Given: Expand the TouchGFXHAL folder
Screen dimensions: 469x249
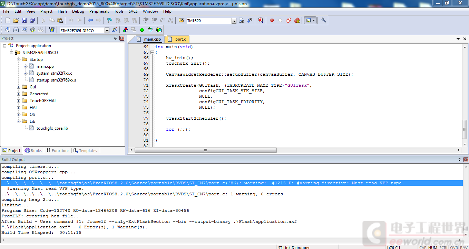Looking at the screenshot, I should click(18, 101).
